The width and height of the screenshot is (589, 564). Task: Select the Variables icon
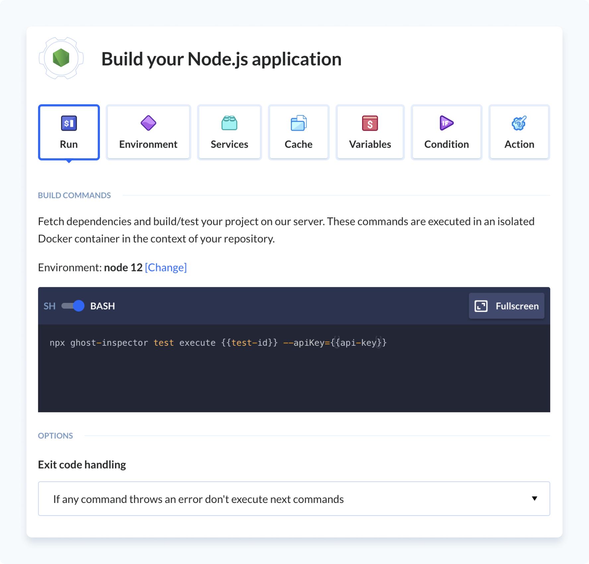(370, 123)
